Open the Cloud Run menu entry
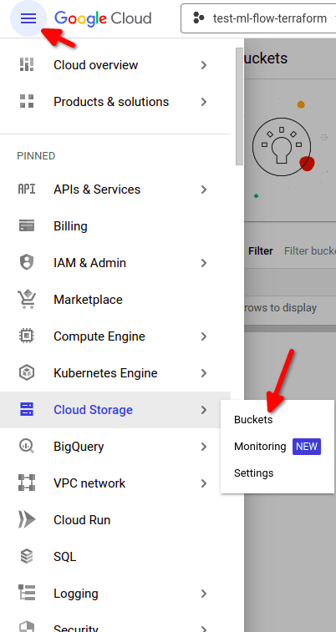The image size is (336, 632). pos(115,520)
